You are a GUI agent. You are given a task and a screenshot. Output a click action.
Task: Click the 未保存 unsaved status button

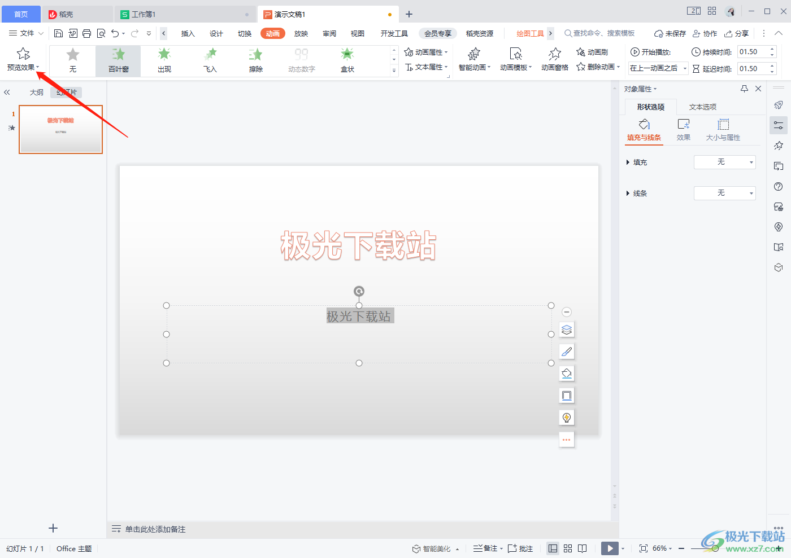(x=670, y=33)
